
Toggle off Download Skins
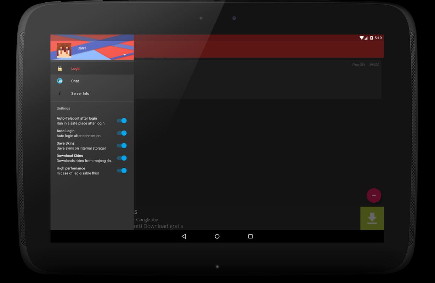click(122, 158)
